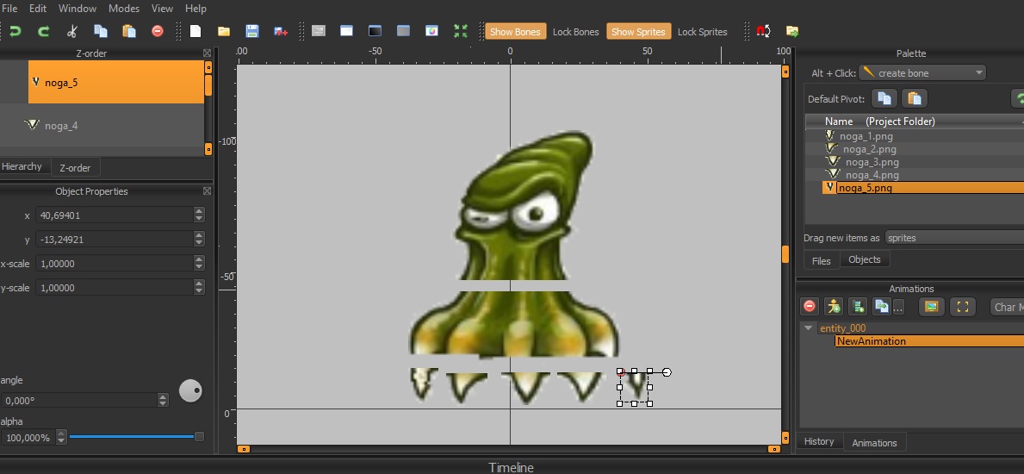Open the Alt + Click create bone dropdown
This screenshot has height=474, width=1024.
(x=922, y=73)
